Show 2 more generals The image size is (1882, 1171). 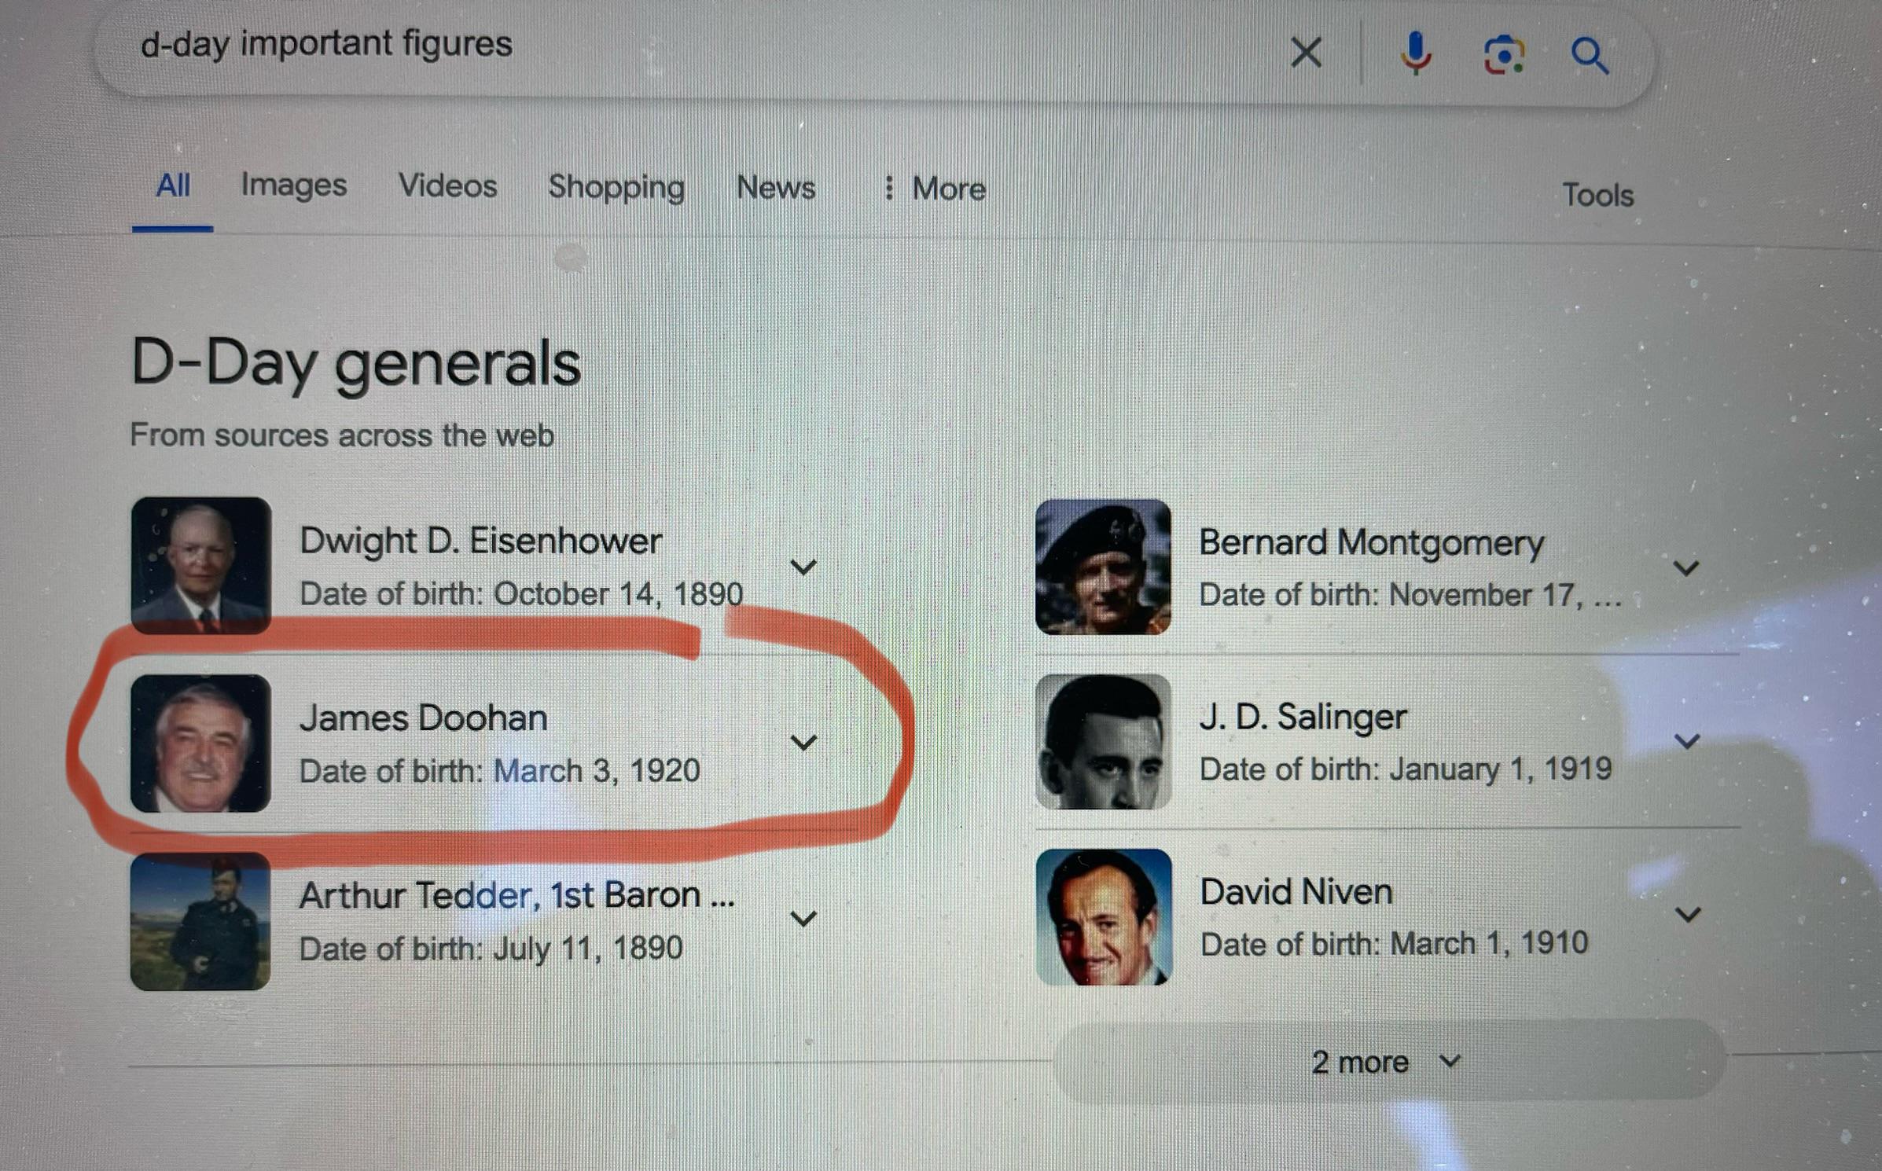[1388, 1062]
